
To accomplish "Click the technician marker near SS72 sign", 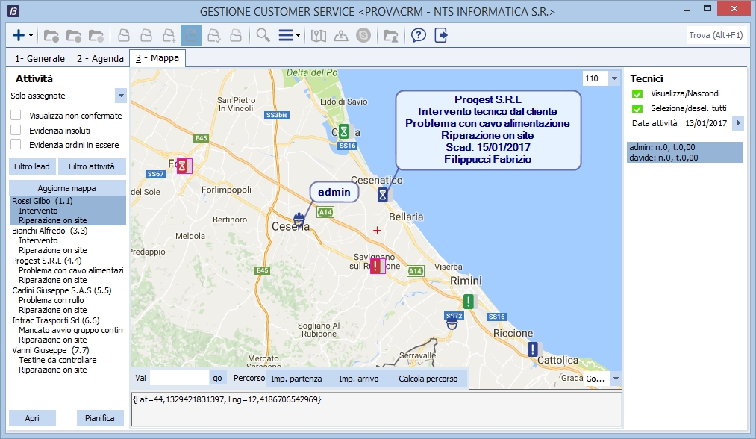I will click(x=452, y=323).
